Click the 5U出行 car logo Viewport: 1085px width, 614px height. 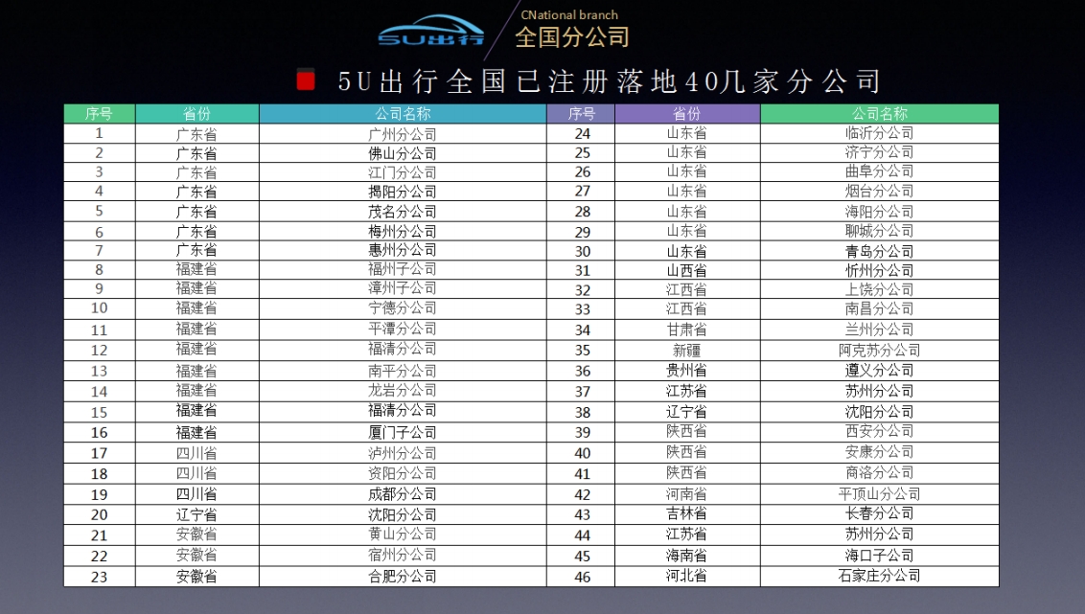(x=431, y=32)
